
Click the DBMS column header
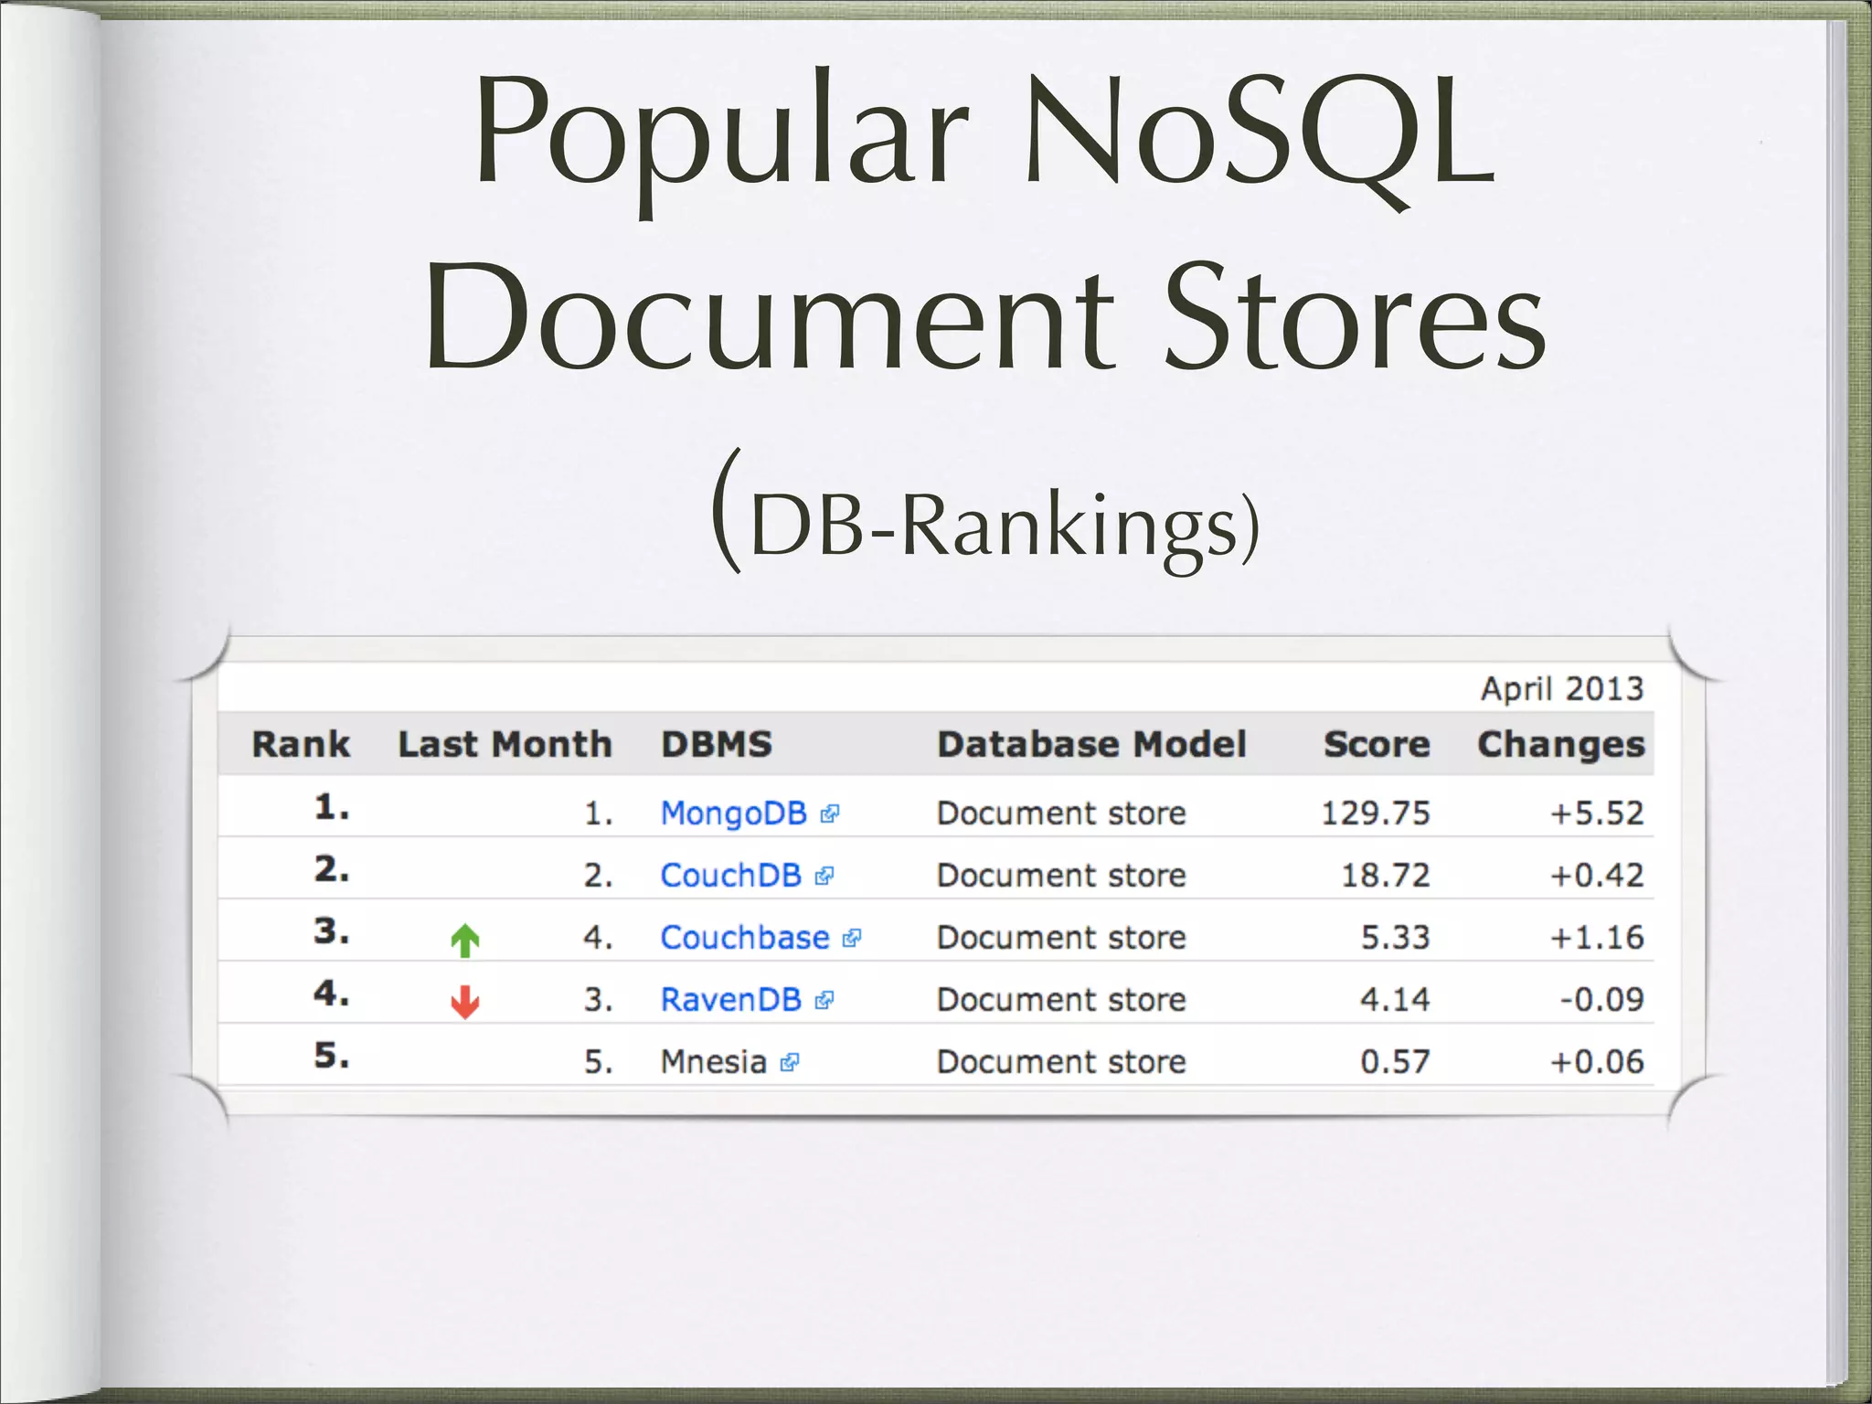[x=717, y=744]
